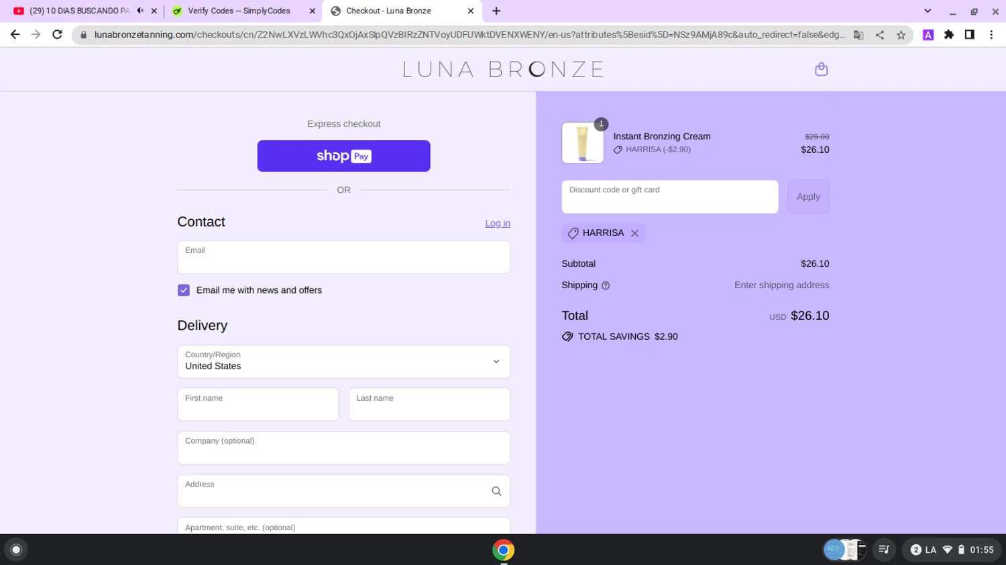Share this page via share icon
This screenshot has width=1006, height=565.
click(x=879, y=35)
